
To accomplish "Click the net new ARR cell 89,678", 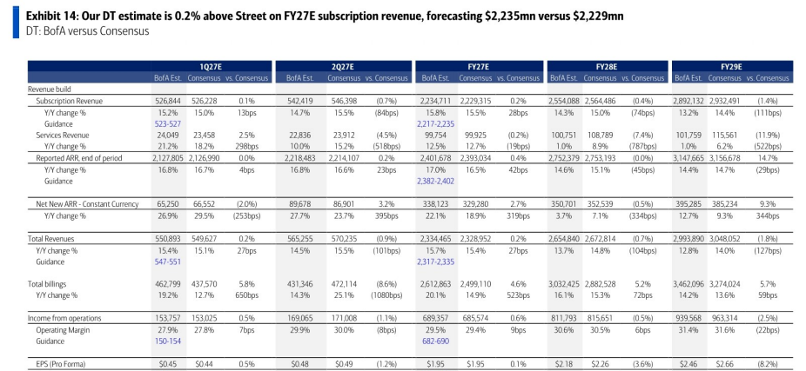I will pyautogui.click(x=301, y=203).
